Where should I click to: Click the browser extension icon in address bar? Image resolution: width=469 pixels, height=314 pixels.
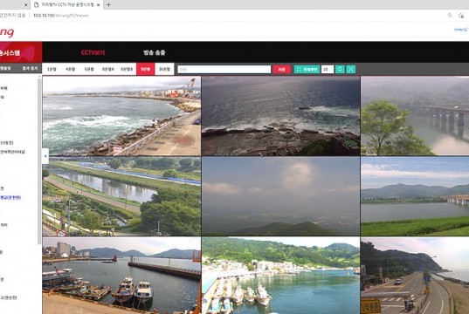(x=461, y=16)
